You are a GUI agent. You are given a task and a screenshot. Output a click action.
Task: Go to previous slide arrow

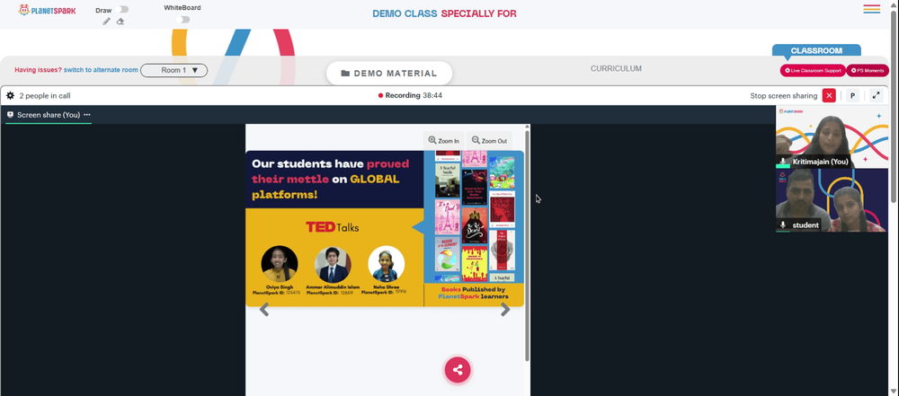pos(263,310)
